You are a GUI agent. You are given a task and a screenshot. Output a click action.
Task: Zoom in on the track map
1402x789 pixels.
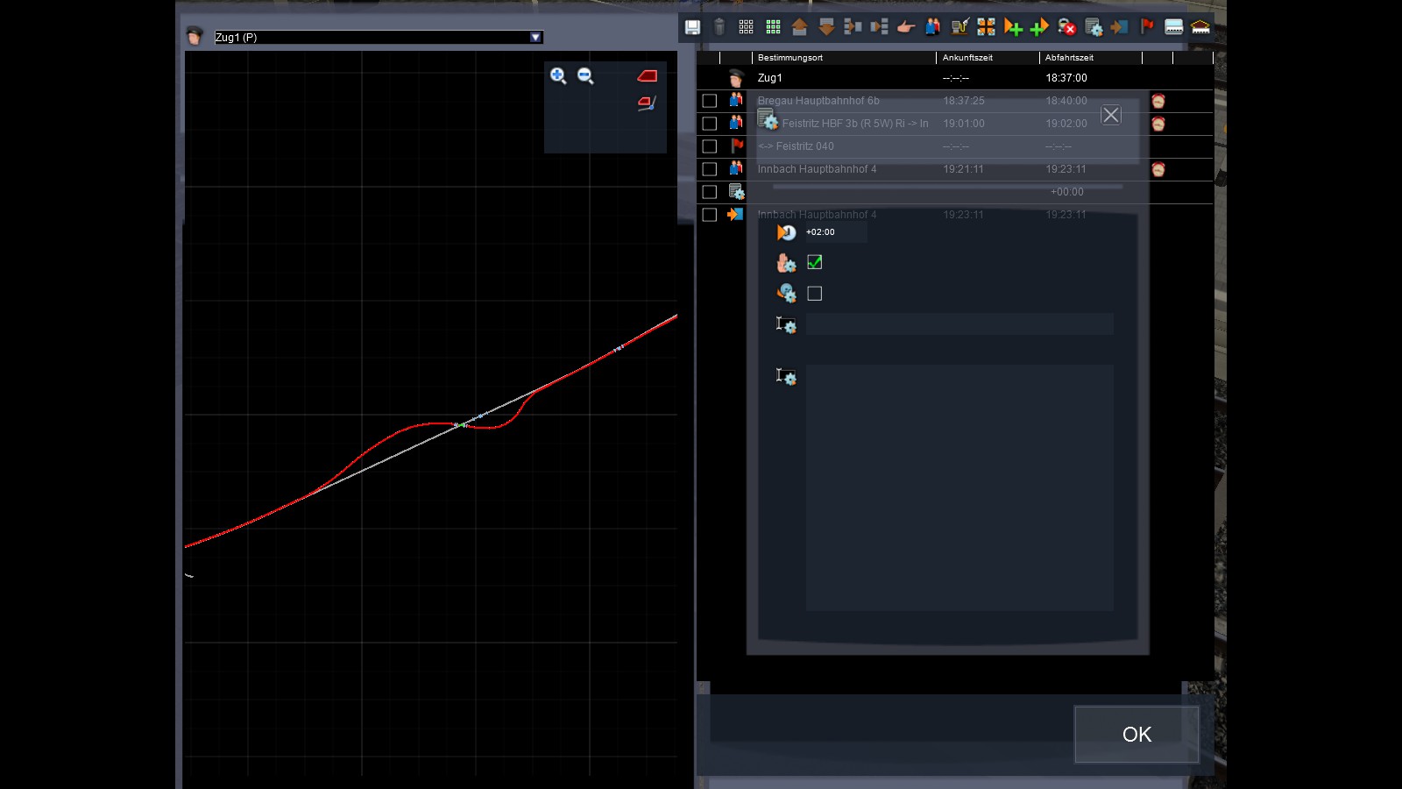click(558, 75)
